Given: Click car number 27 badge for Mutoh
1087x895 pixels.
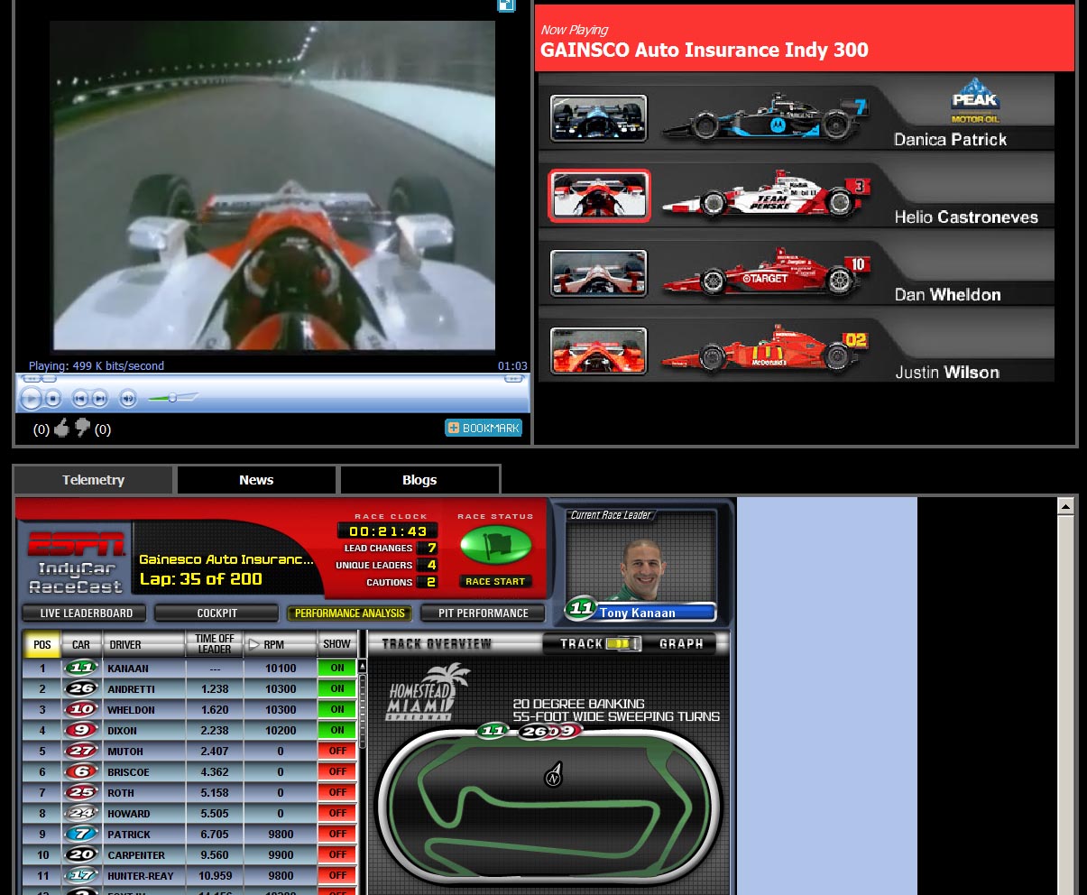Looking at the screenshot, I should (x=81, y=752).
